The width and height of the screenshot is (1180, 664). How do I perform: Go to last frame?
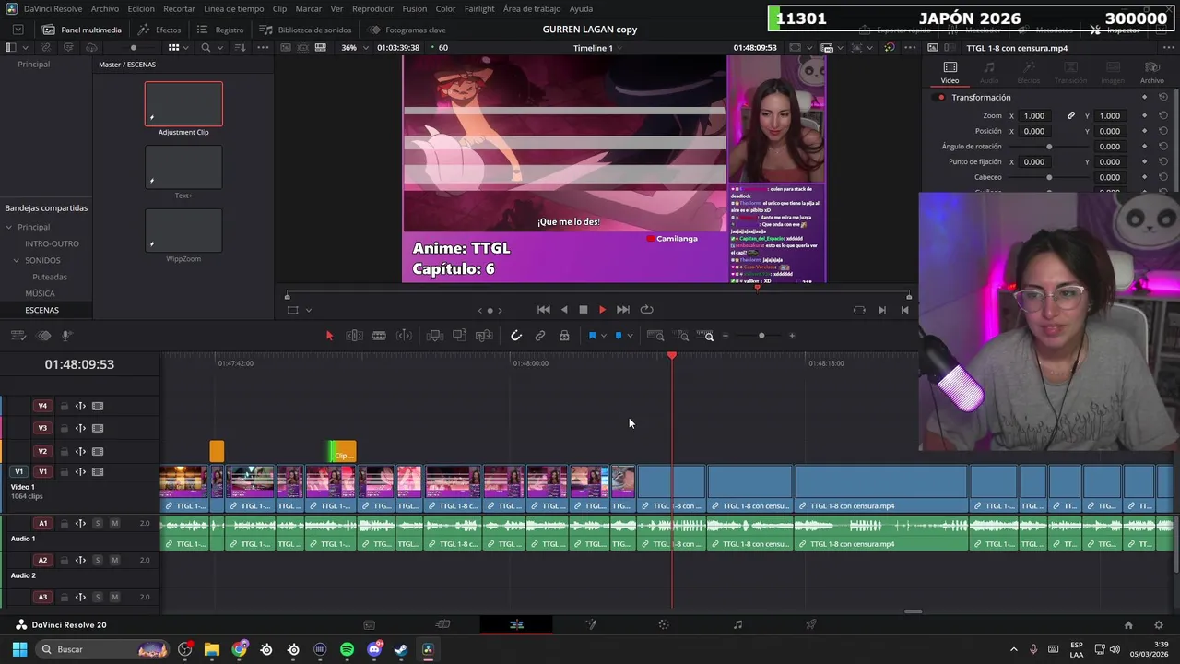pyautogui.click(x=623, y=310)
